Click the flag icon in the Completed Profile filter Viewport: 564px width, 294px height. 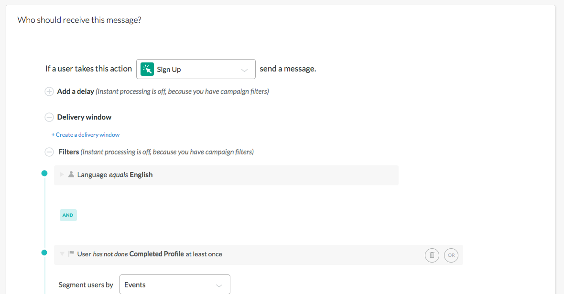coord(71,253)
